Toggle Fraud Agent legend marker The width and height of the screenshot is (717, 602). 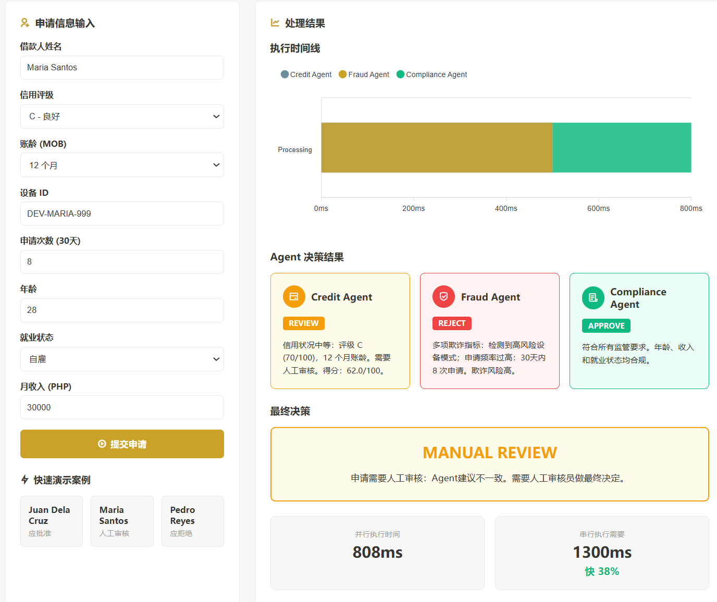pyautogui.click(x=342, y=74)
